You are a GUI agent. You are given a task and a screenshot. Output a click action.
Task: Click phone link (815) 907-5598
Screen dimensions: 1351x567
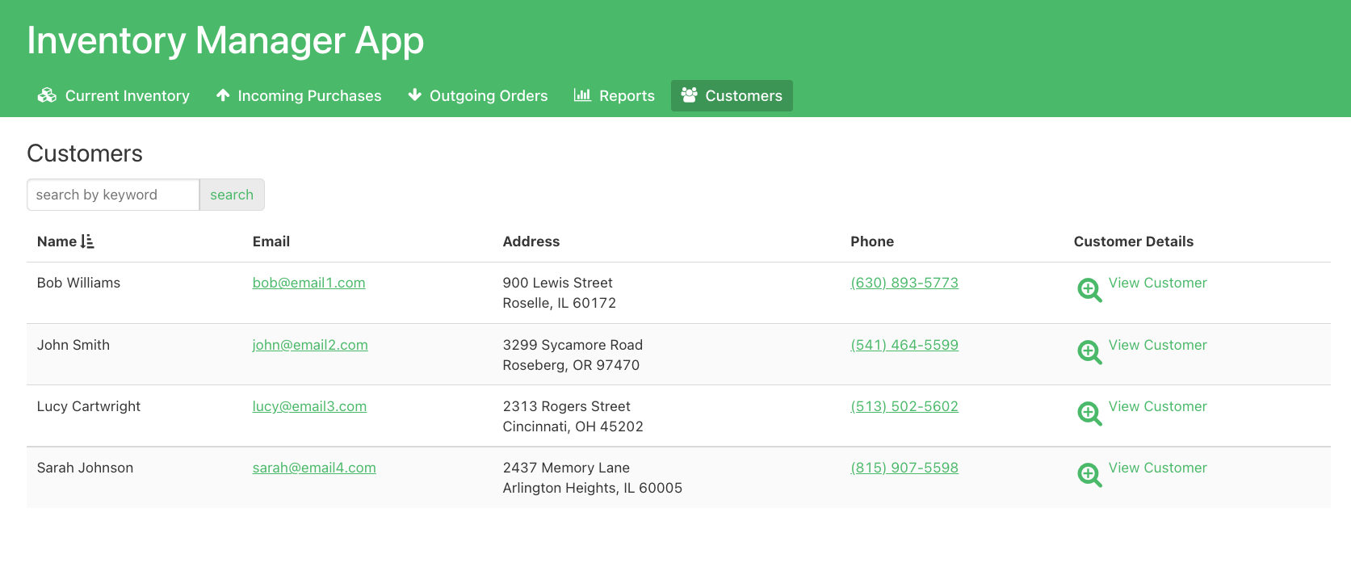904,468
